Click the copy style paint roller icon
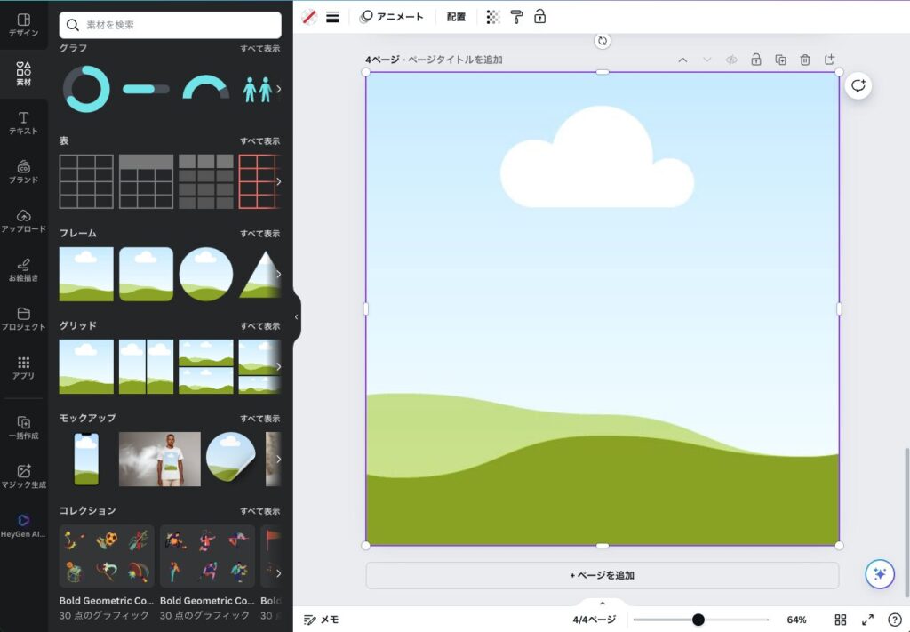This screenshot has height=632, width=910. (x=516, y=17)
